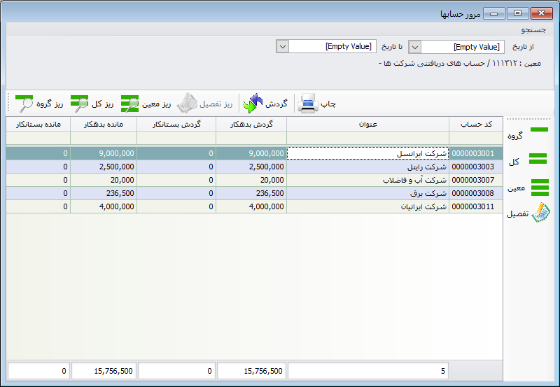
Task: Click the ریز تفصیل toolbar icon
Action: click(x=187, y=103)
